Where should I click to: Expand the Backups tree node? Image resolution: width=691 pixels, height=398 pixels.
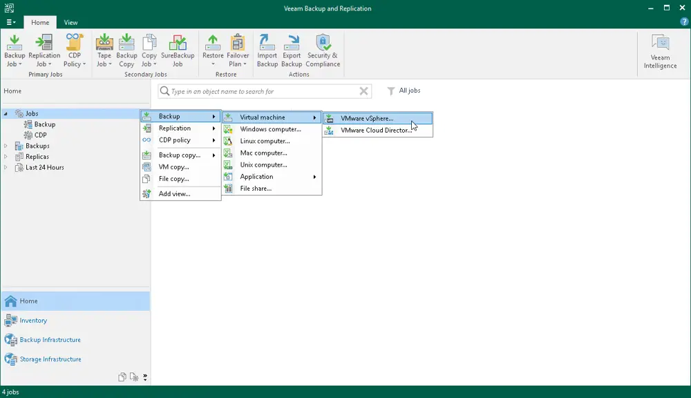point(6,146)
